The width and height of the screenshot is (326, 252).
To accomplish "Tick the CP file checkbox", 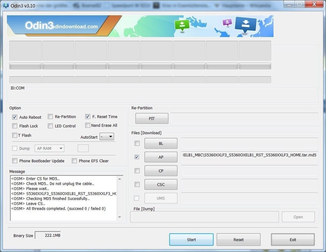I will pos(137,171).
